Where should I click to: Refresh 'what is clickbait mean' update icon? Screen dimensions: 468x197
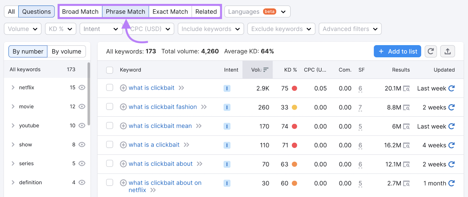pos(451,126)
